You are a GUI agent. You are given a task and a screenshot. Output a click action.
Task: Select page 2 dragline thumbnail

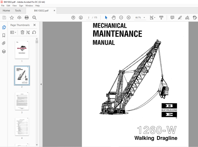22,75
